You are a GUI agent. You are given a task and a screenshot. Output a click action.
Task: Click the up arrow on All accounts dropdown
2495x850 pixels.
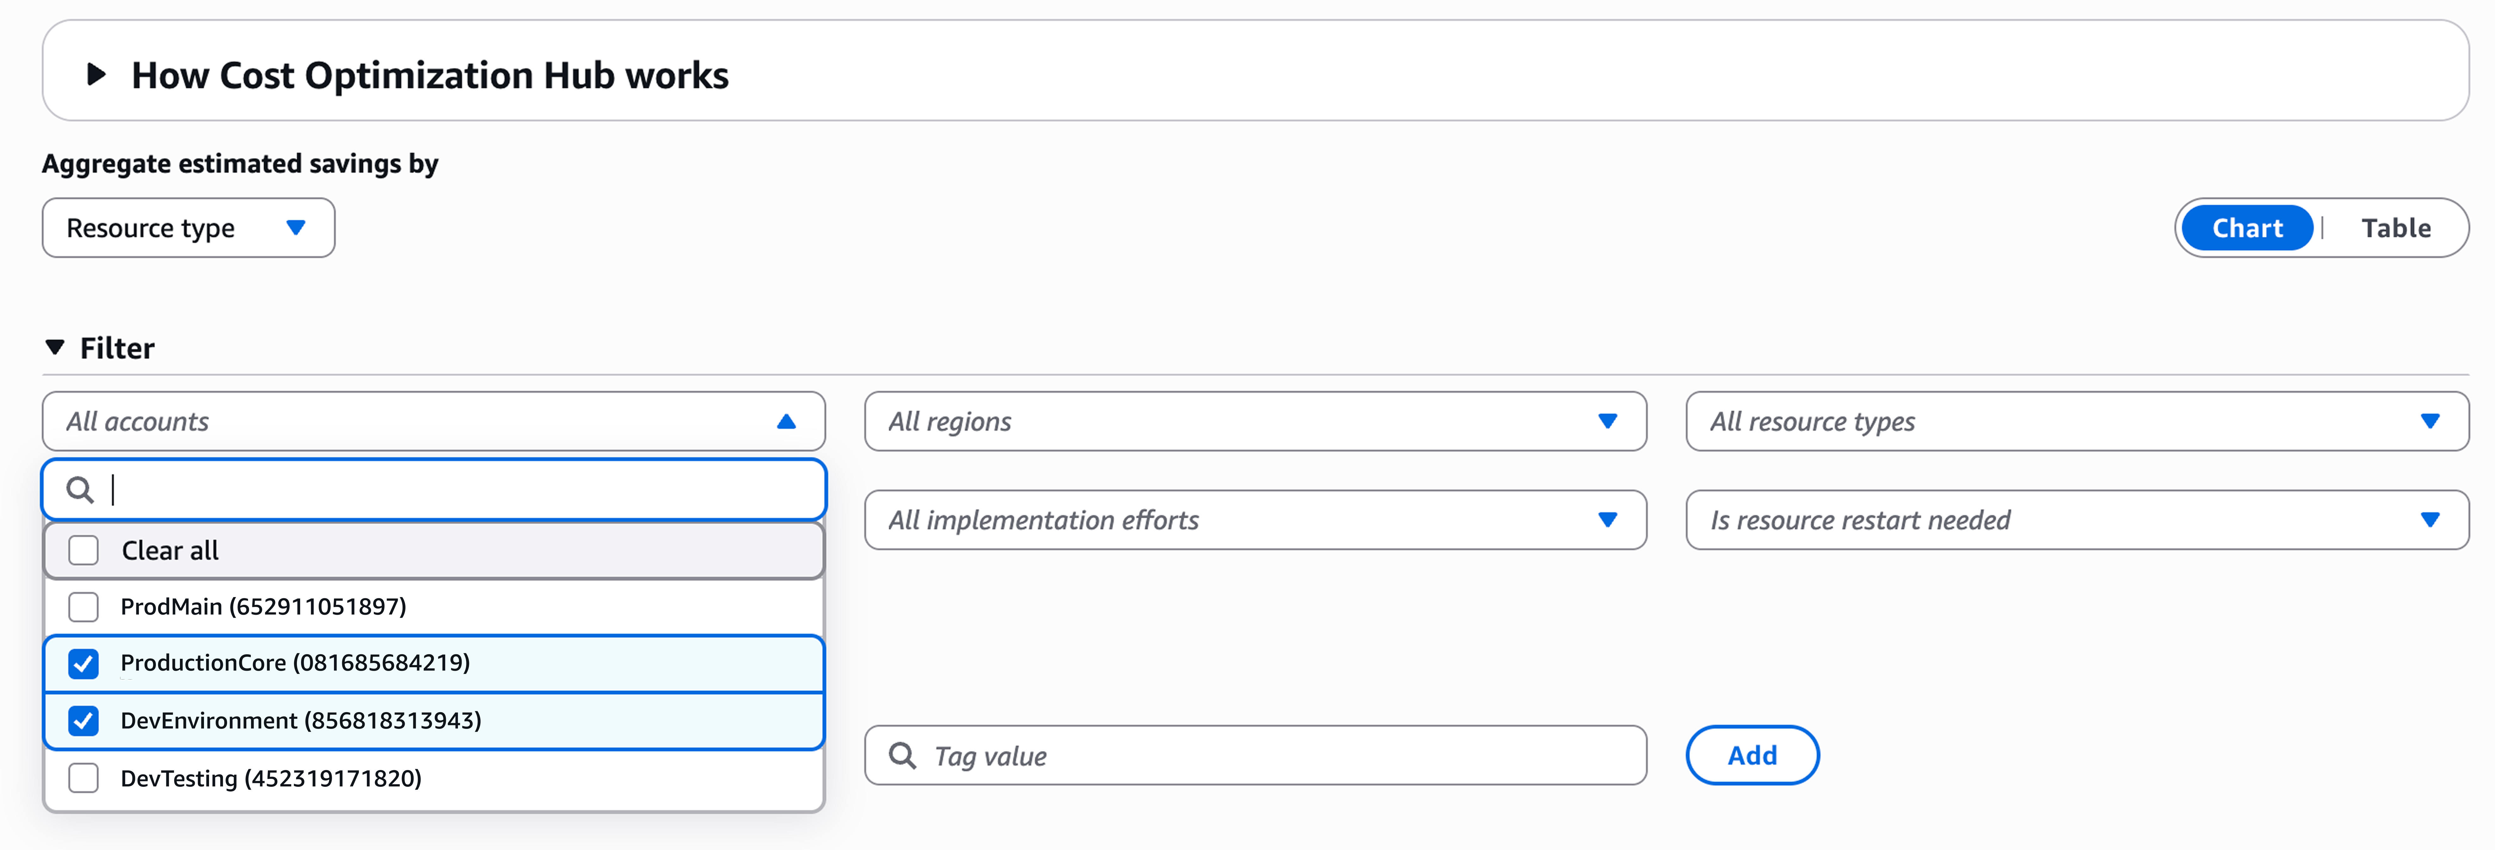(x=786, y=421)
